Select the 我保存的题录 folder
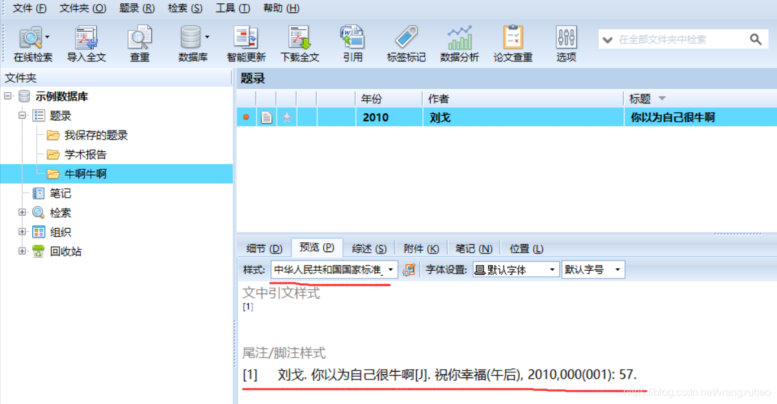The height and width of the screenshot is (404, 777). point(96,135)
